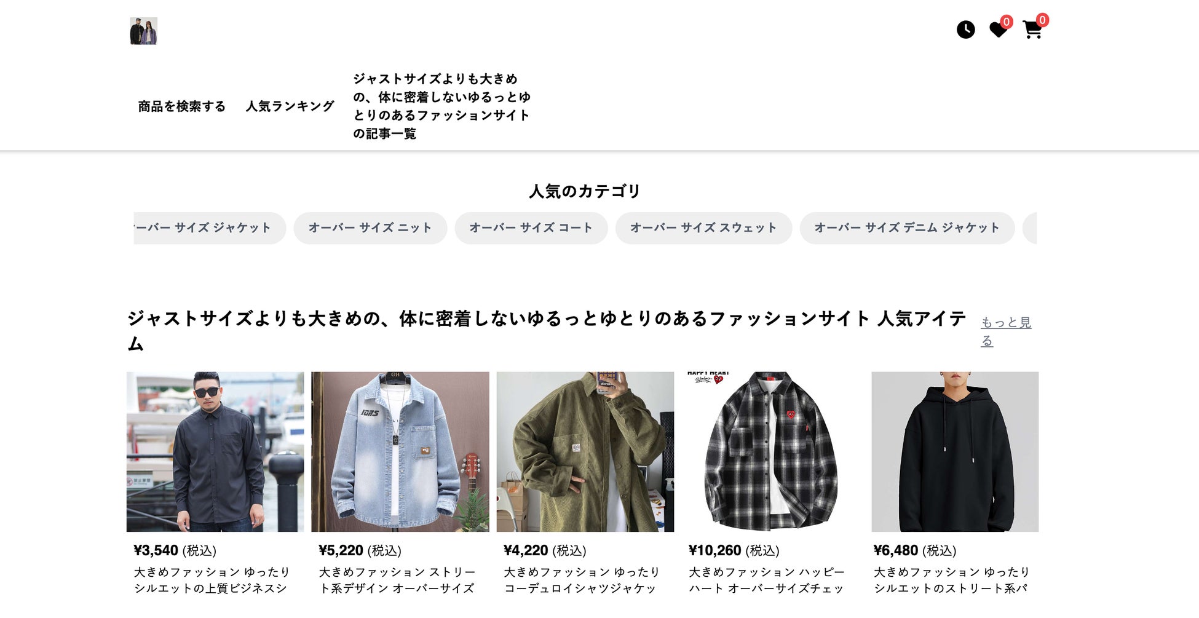Viewport: 1199px width, 618px height.
Task: Select the オーバー サイズ デニム ジャケット chip
Action: coord(907,228)
